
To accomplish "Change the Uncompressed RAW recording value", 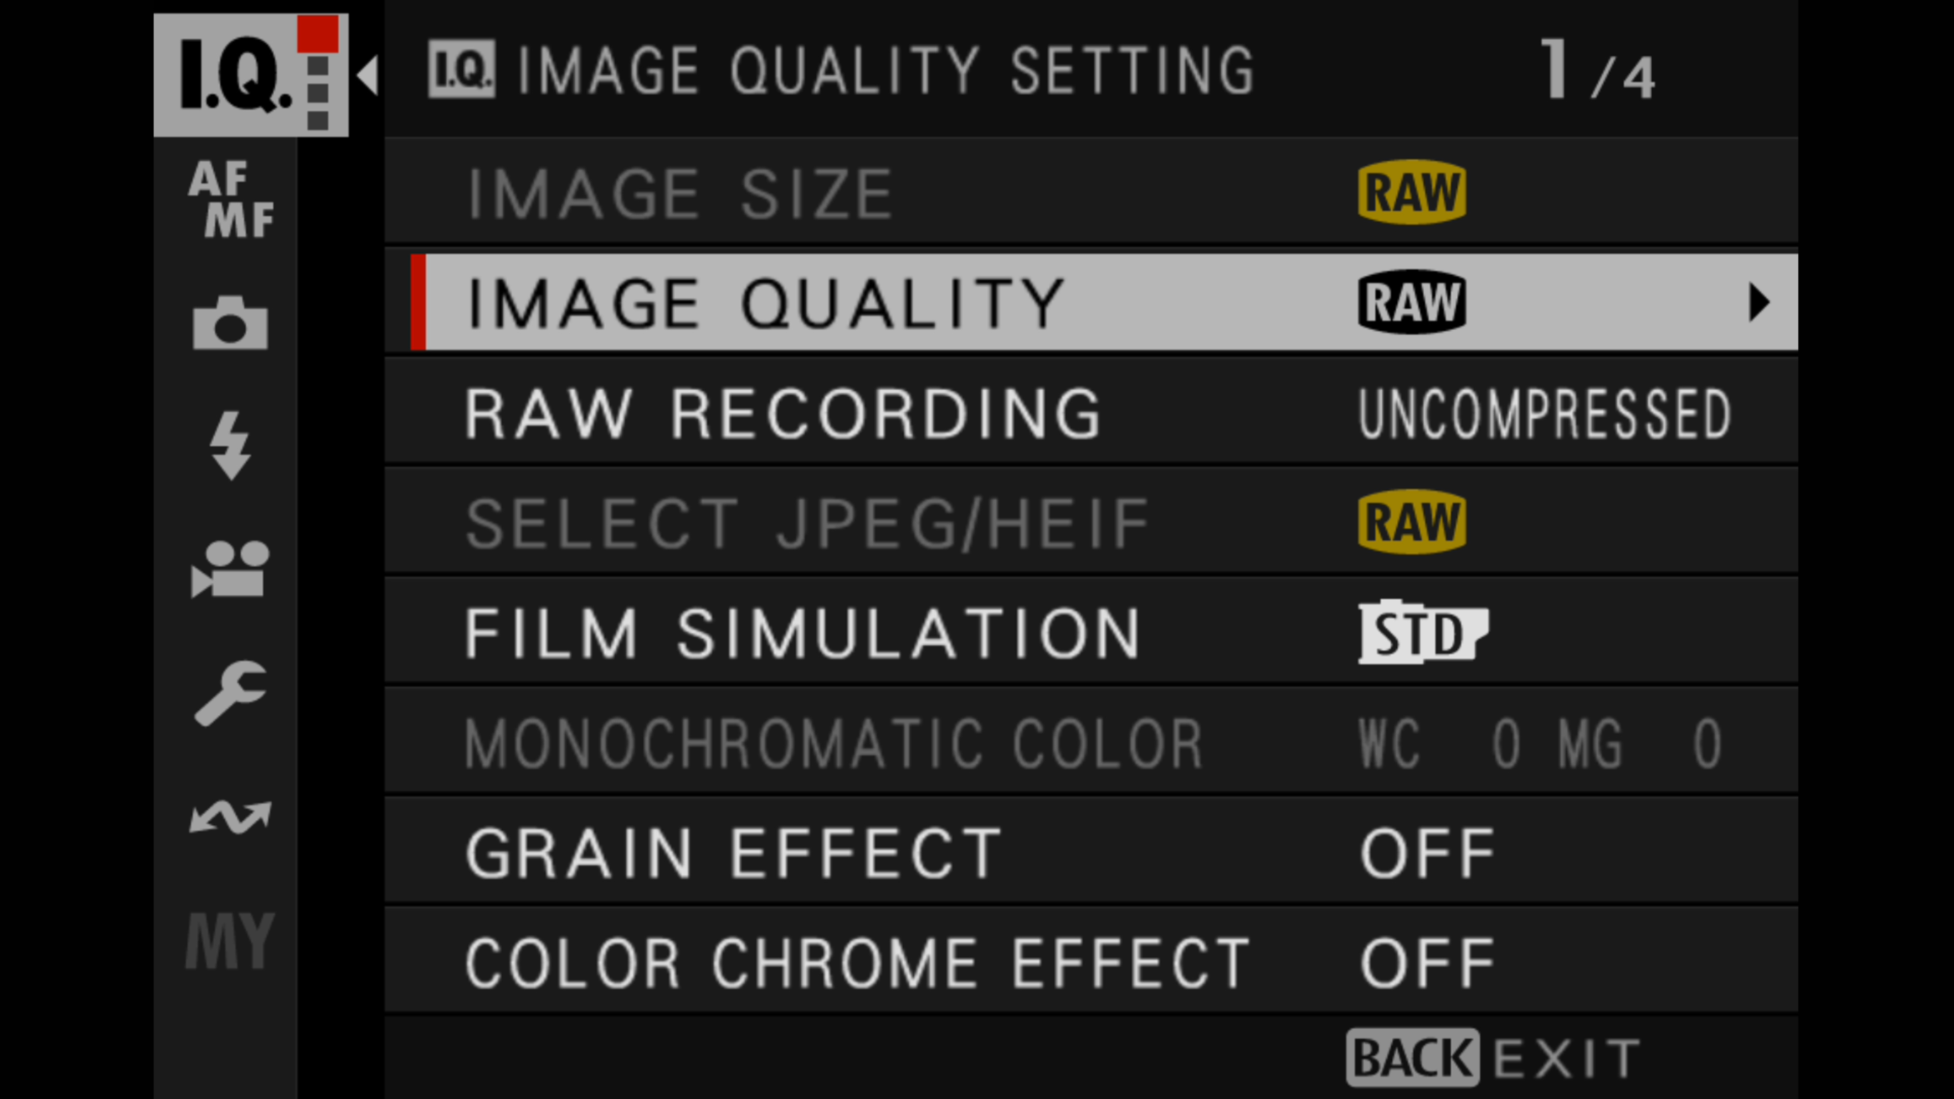I will tap(1544, 413).
